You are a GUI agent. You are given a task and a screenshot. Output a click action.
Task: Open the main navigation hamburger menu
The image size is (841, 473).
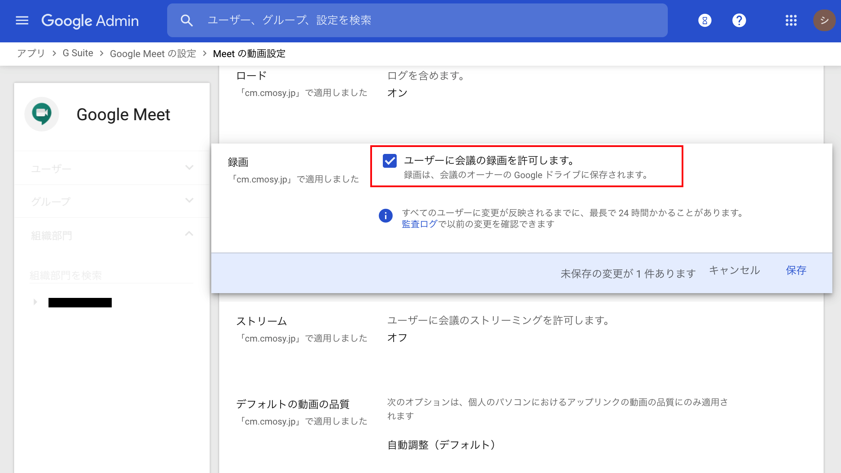click(22, 20)
